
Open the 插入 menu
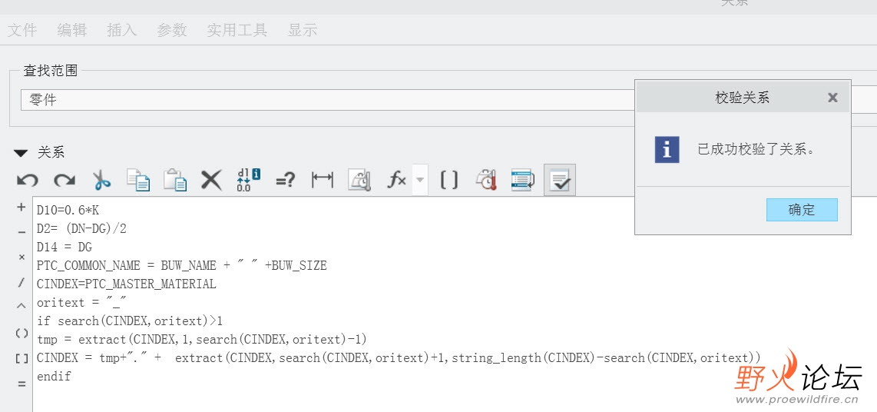(x=122, y=30)
